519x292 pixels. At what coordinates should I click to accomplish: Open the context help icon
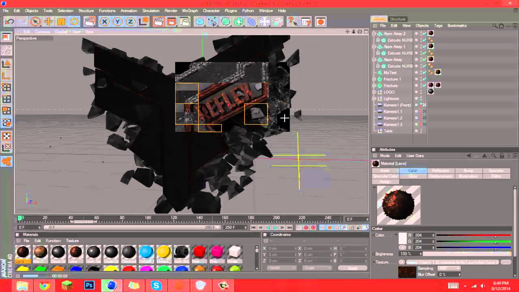click(x=292, y=21)
